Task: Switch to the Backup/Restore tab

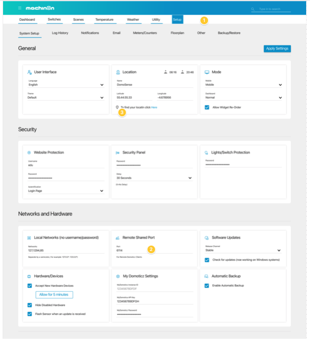Action: 230,33
